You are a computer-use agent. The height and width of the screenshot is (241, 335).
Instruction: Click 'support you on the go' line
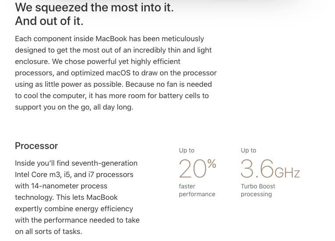74,107
